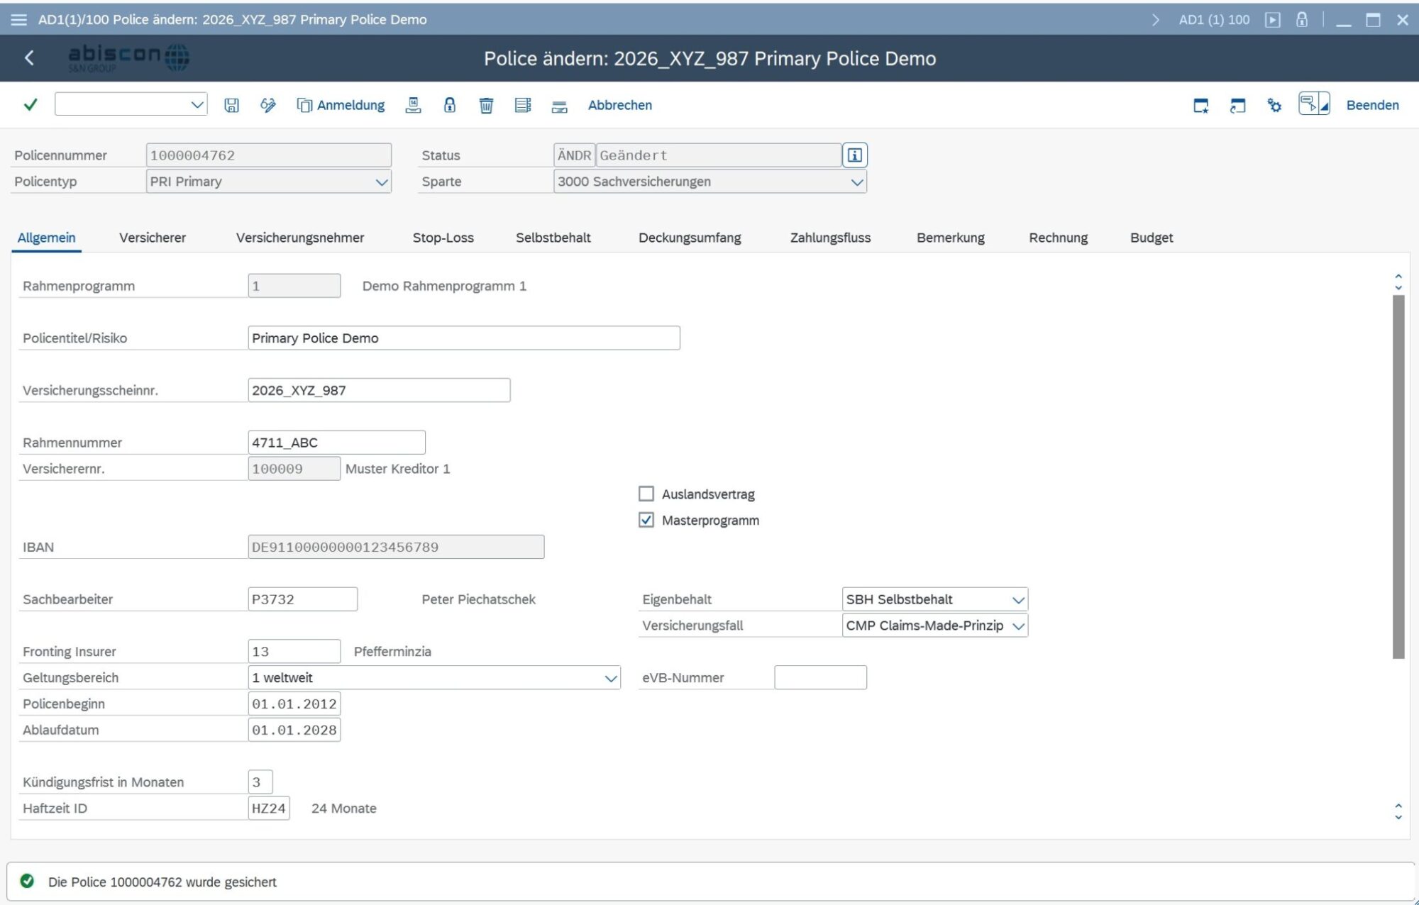Click the save (floppy disk) toolbar icon

pos(231,105)
